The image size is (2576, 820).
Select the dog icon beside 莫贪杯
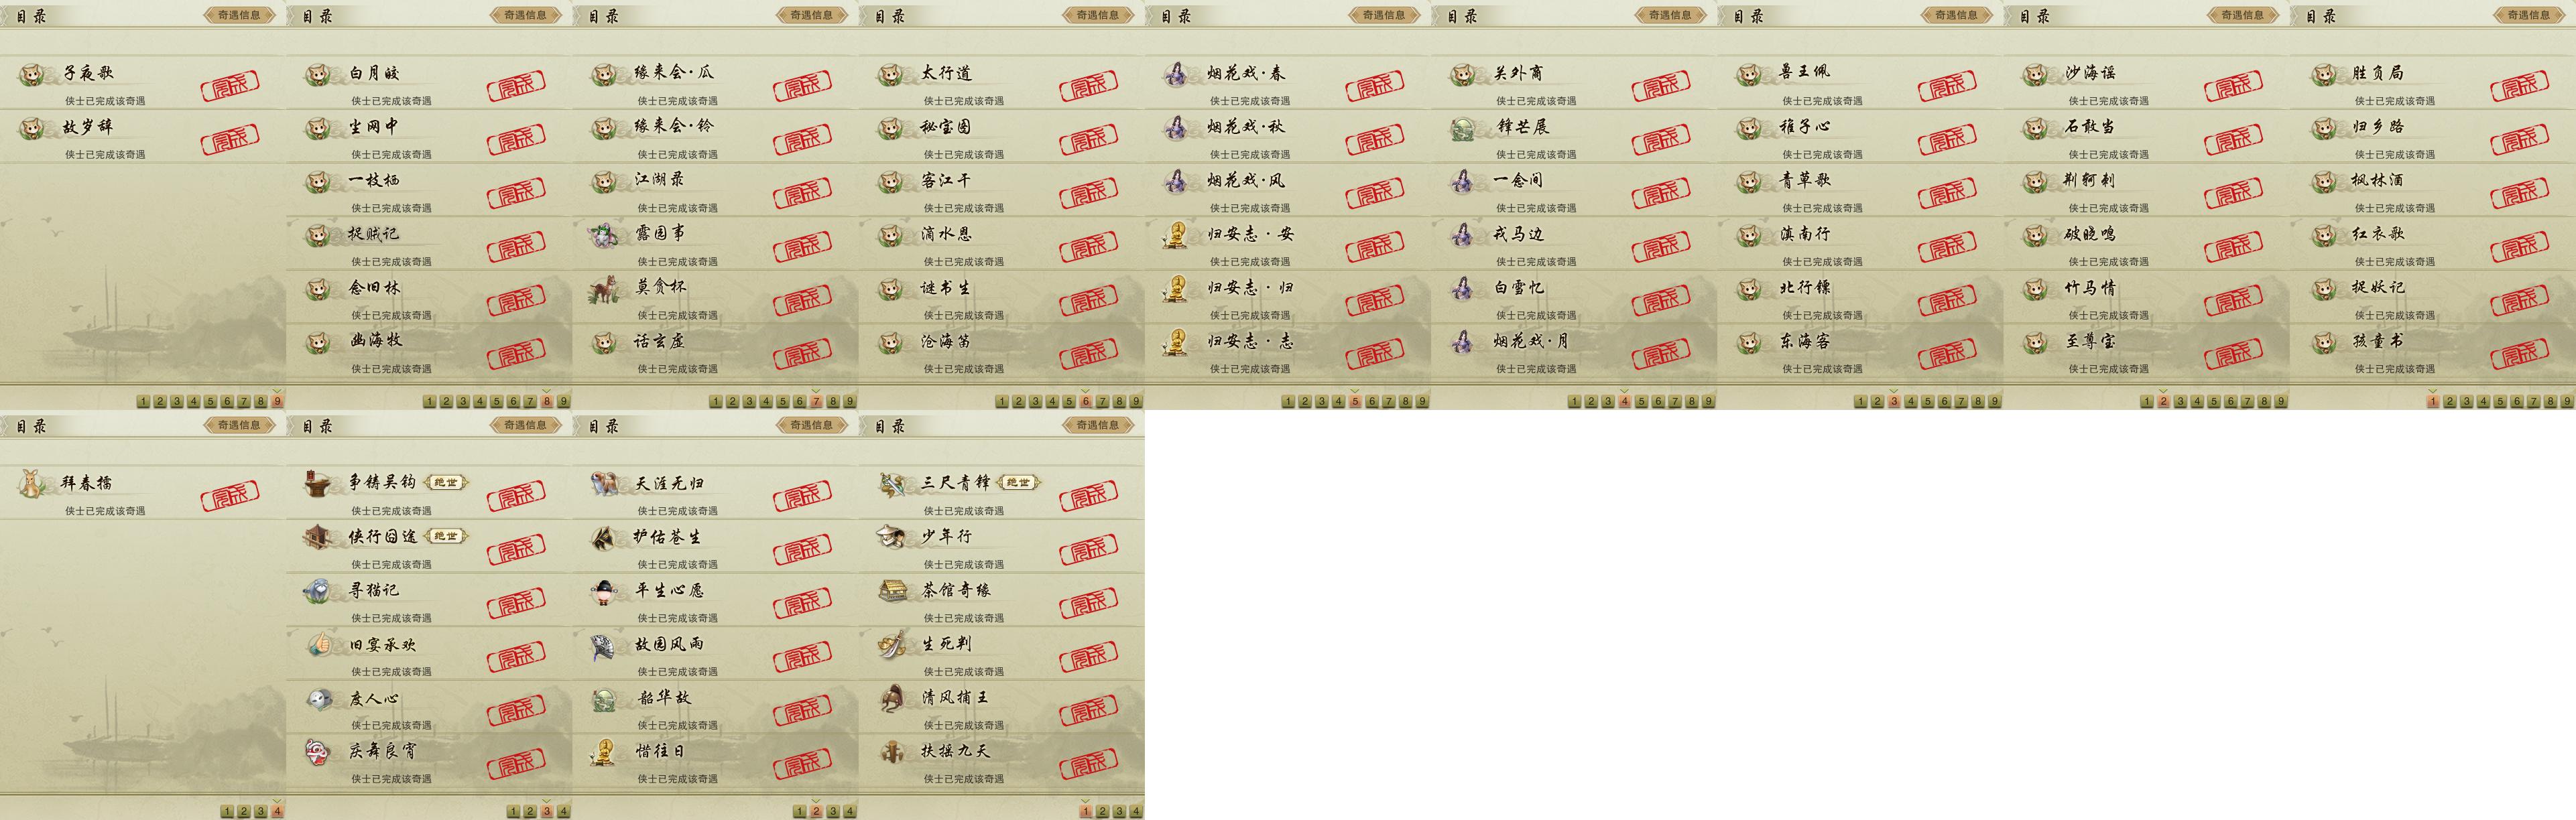coord(605,288)
